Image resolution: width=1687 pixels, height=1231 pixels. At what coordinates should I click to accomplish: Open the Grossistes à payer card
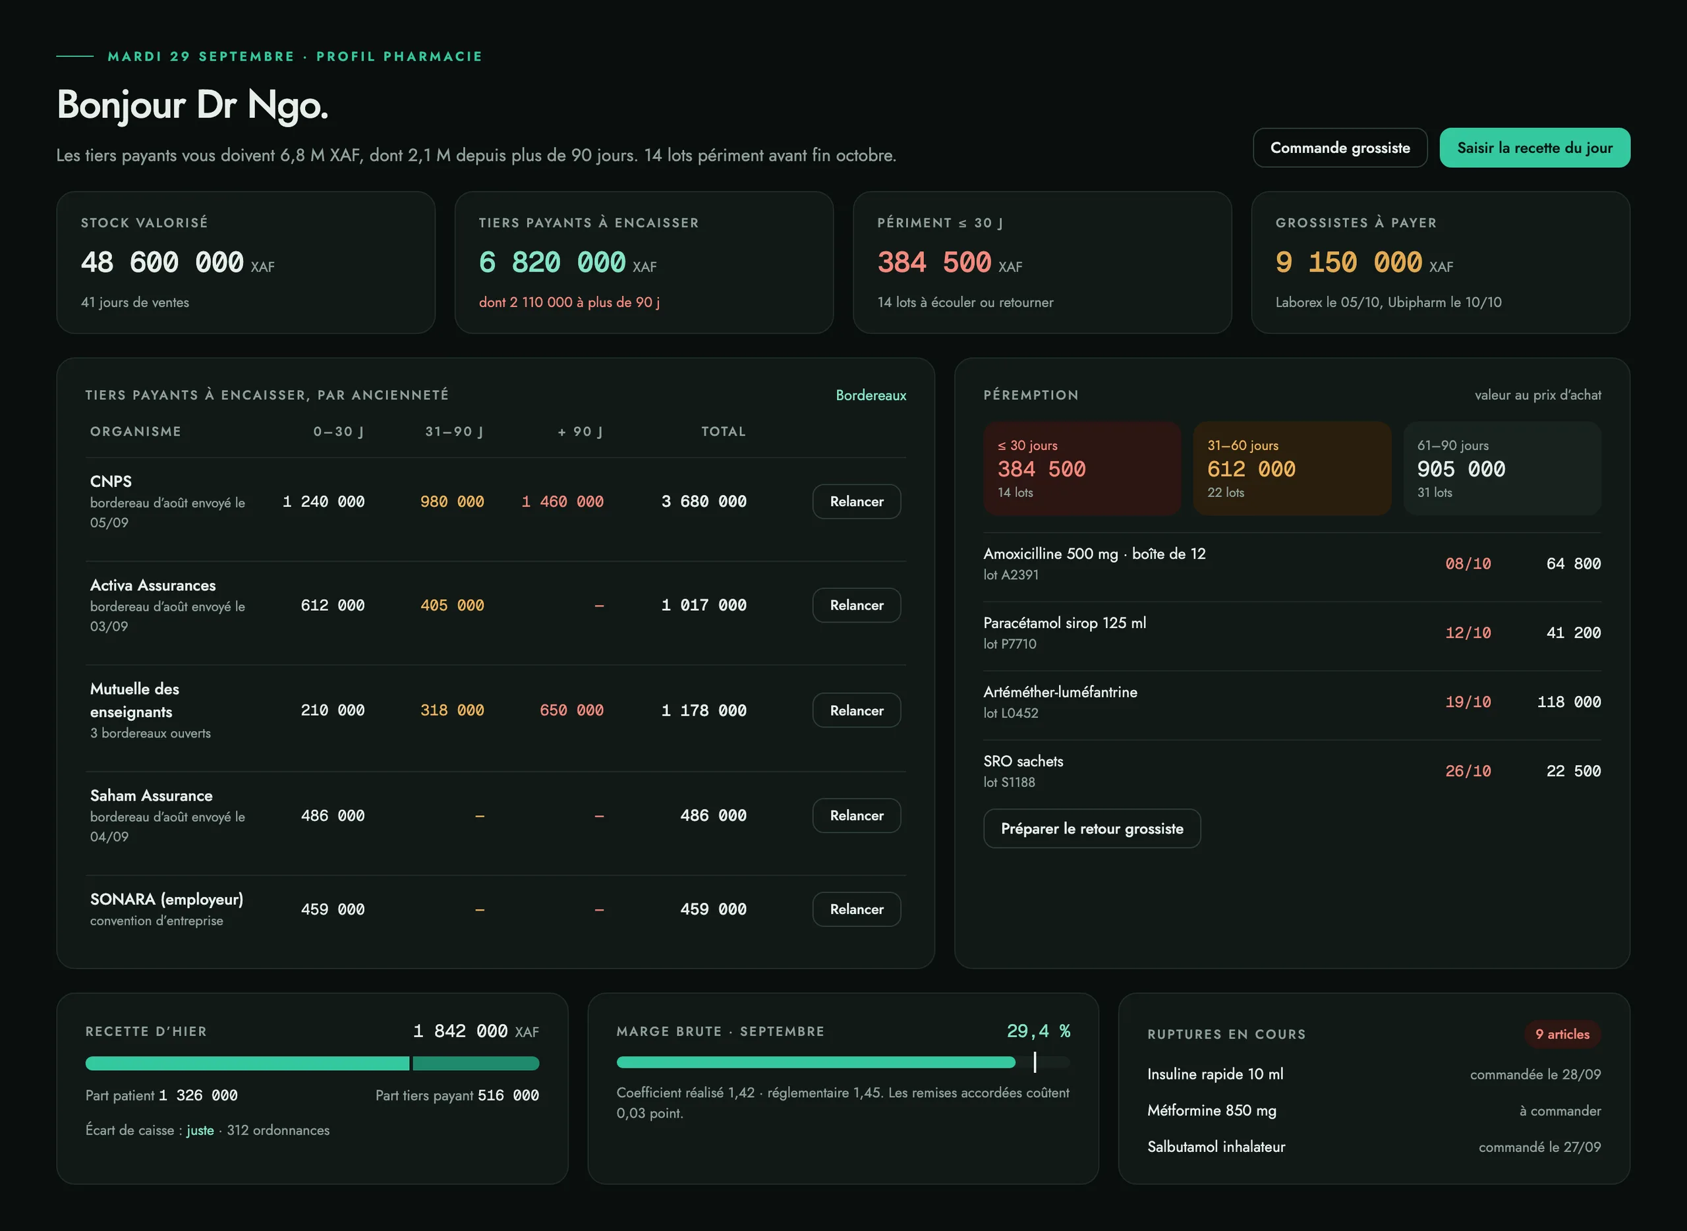1441,262
